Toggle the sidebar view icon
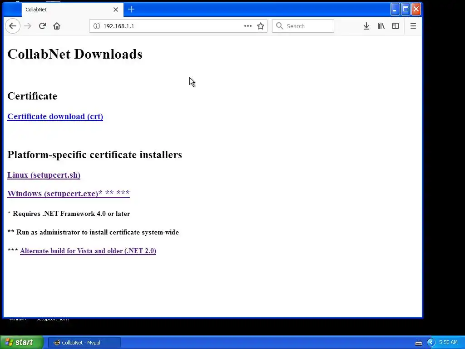 click(x=396, y=26)
